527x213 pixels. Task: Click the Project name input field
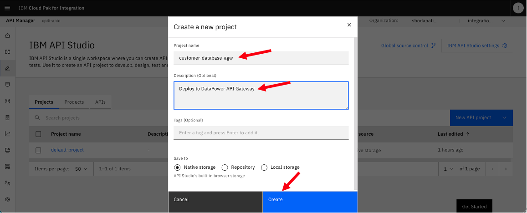[261, 58]
